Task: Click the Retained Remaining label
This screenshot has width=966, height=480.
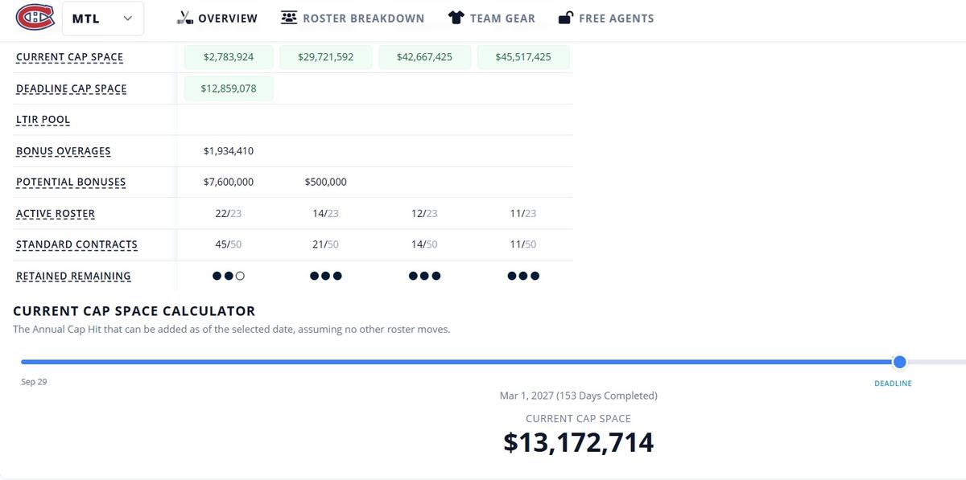Action: [x=73, y=276]
